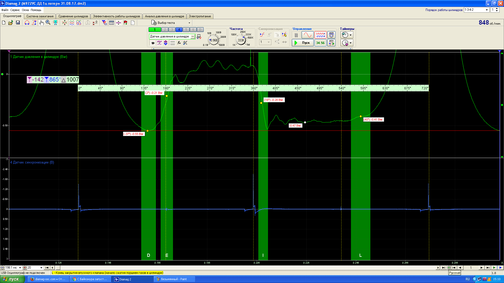This screenshot has height=283, width=504.
Task: Open the synchronization channel dropdown showing 1
Action: (265, 42)
